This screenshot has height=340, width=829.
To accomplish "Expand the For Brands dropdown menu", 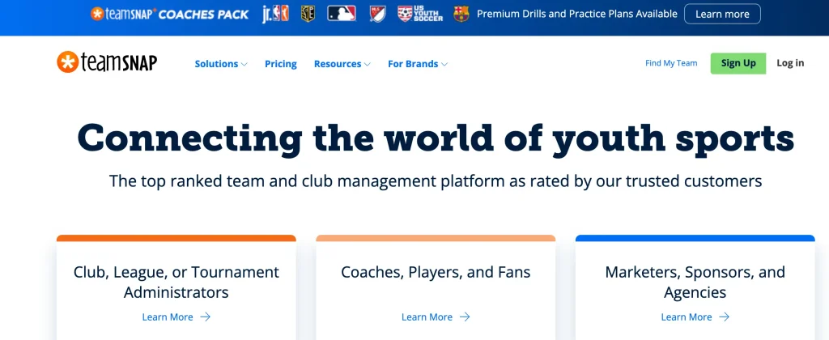I will (x=417, y=64).
